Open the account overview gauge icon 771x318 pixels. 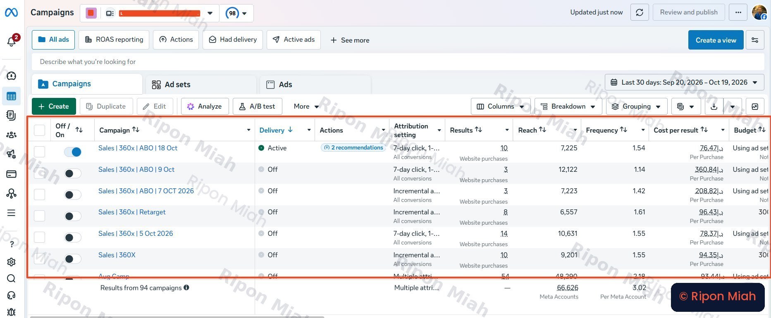(x=12, y=76)
